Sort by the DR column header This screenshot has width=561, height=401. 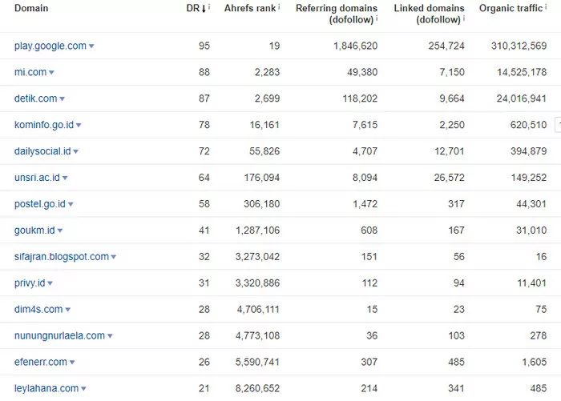(x=192, y=8)
